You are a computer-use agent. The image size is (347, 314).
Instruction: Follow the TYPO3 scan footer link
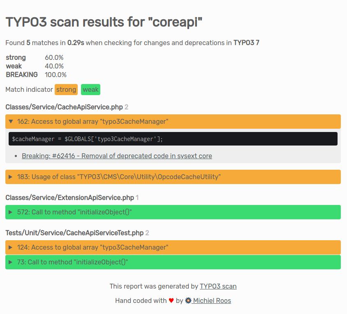click(218, 286)
